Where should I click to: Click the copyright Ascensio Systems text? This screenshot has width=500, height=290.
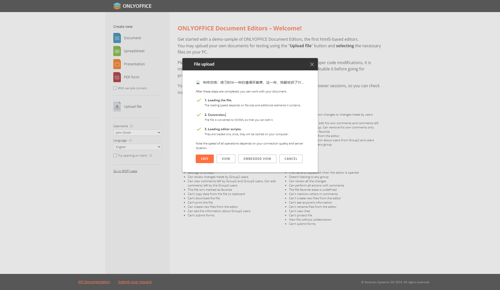click(395, 282)
